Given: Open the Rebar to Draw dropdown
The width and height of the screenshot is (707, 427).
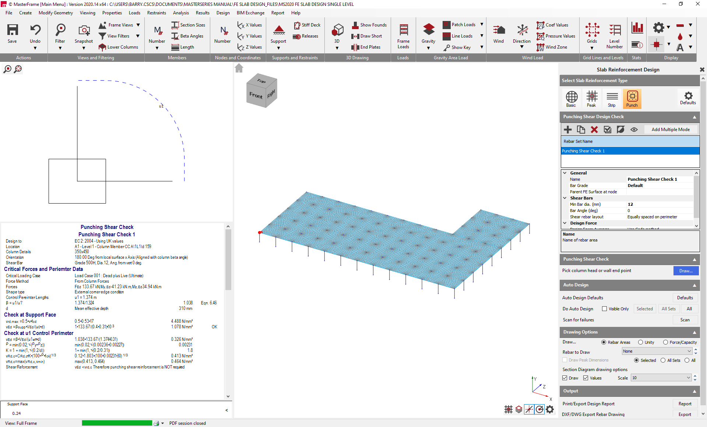Looking at the screenshot, I should (657, 352).
